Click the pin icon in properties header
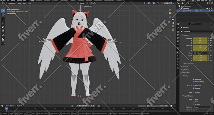Image resolution: width=214 pixels, height=115 pixels. click(x=212, y=27)
